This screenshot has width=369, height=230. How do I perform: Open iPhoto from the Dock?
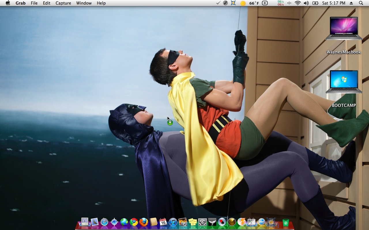click(183, 222)
